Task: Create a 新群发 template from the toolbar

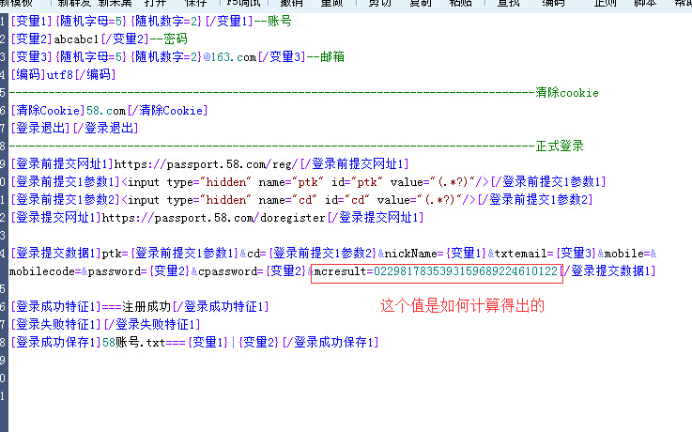Action: pyautogui.click(x=74, y=3)
